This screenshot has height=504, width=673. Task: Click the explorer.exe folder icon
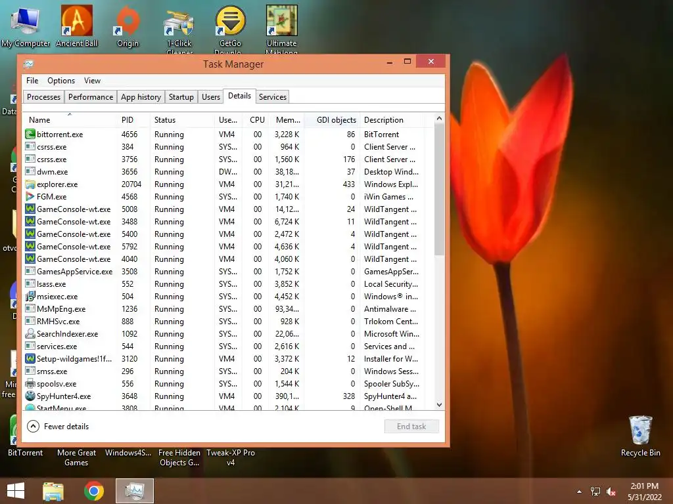pyautogui.click(x=30, y=184)
